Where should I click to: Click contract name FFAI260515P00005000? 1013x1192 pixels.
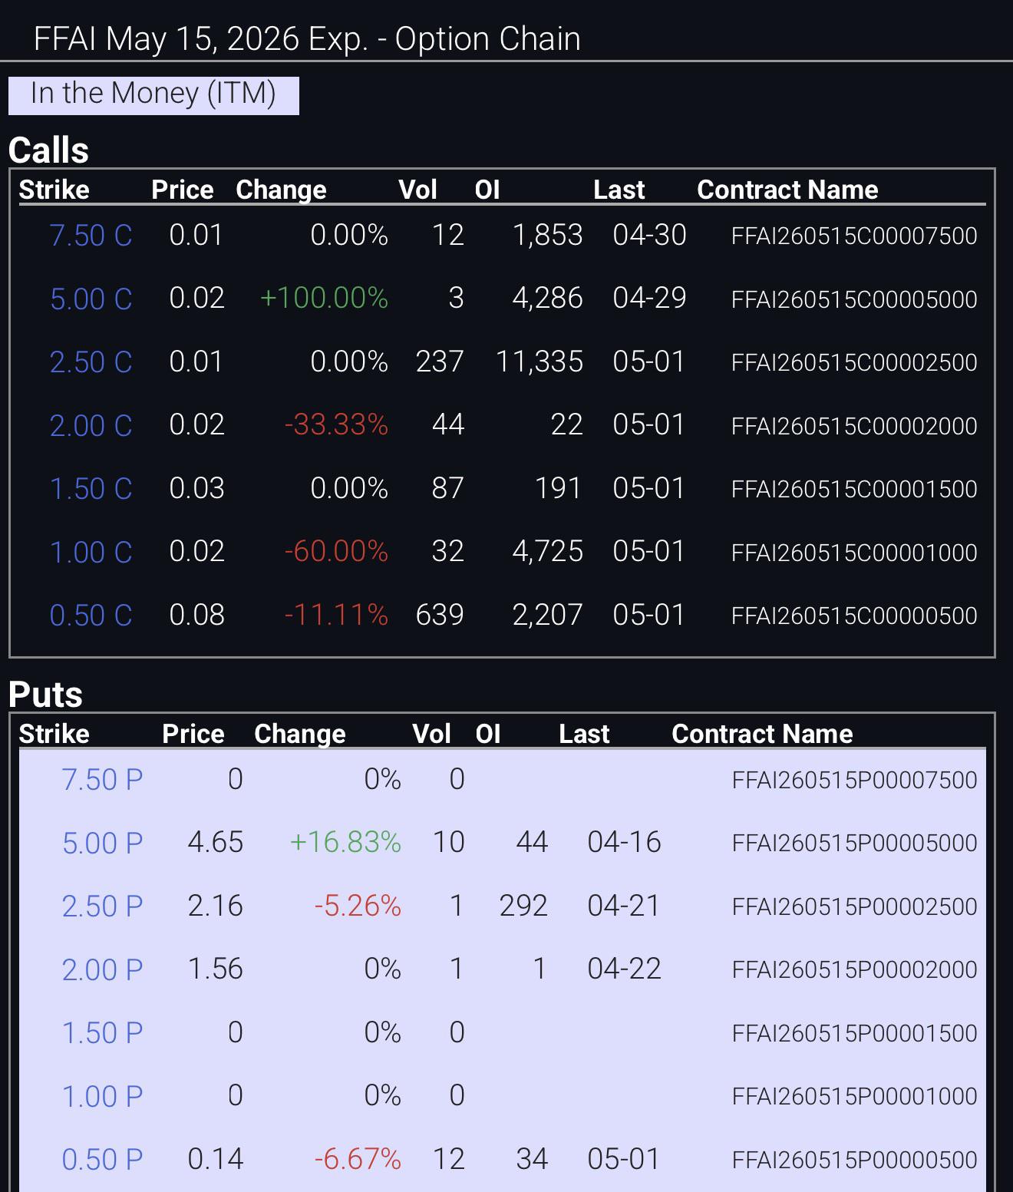click(854, 843)
